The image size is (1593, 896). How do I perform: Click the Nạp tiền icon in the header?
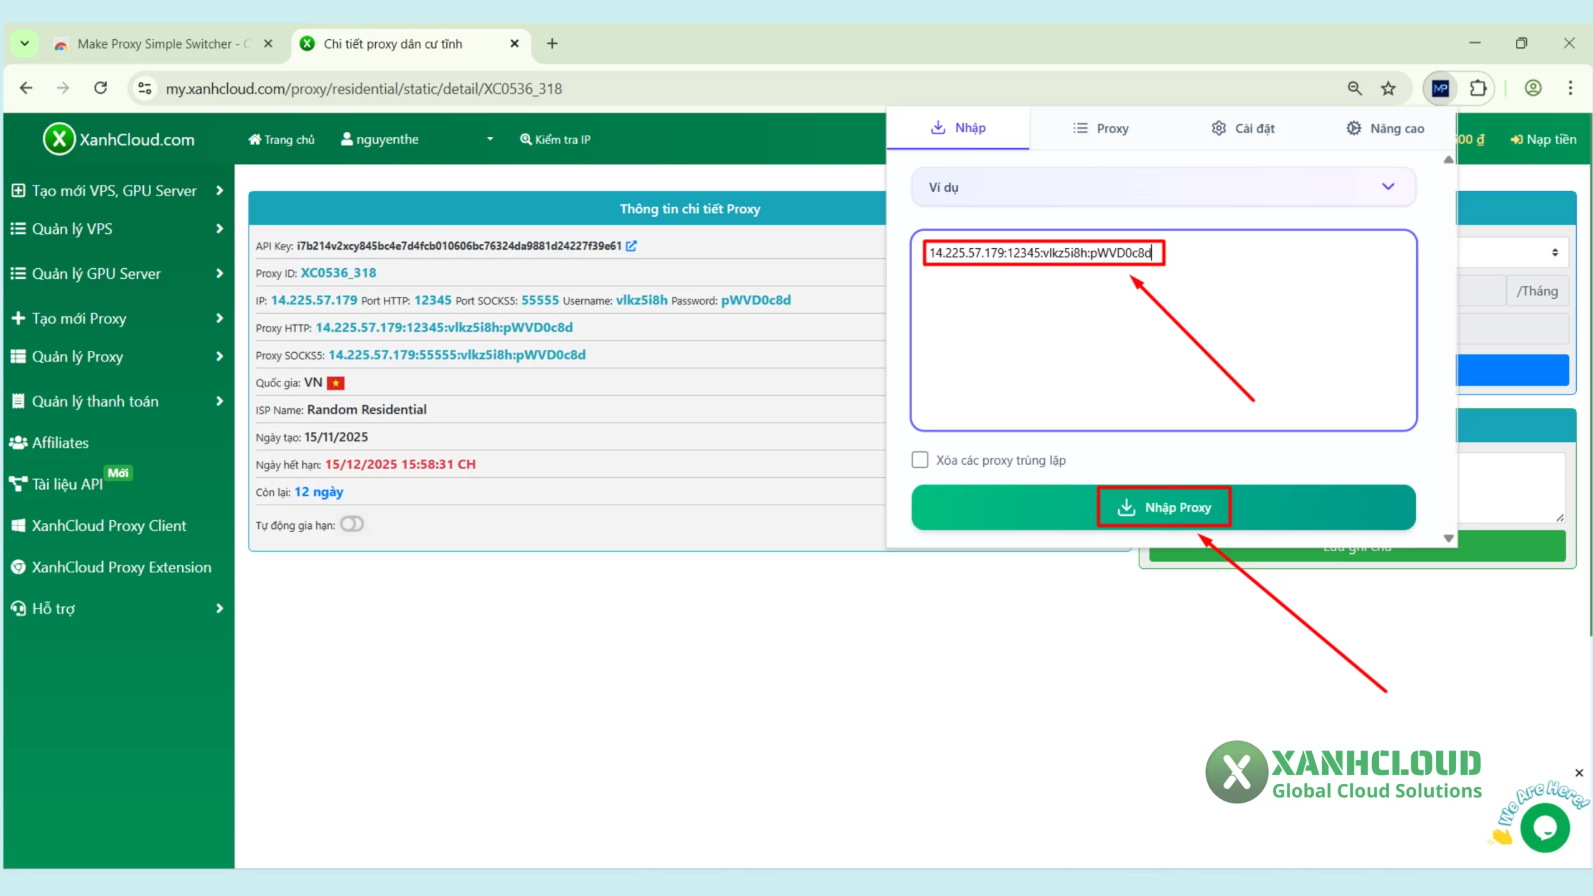[1517, 139]
